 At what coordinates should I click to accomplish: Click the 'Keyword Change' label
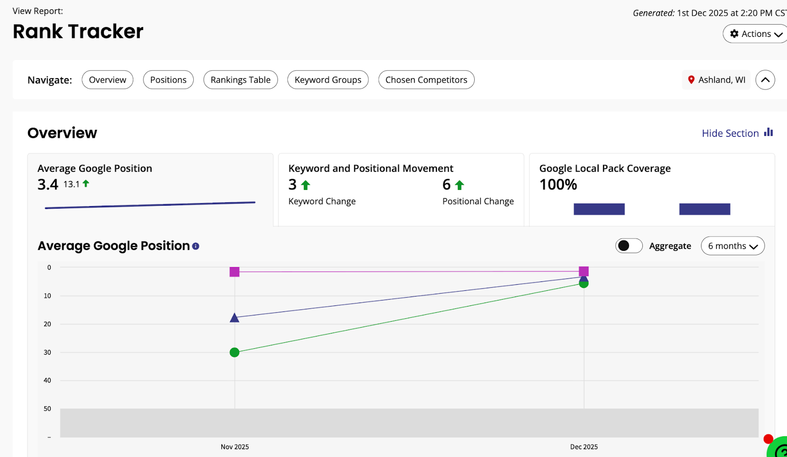pyautogui.click(x=322, y=201)
